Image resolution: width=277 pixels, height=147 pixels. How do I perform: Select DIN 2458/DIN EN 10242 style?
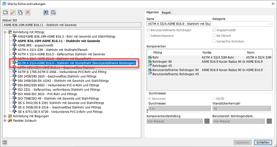[x=63, y=81]
